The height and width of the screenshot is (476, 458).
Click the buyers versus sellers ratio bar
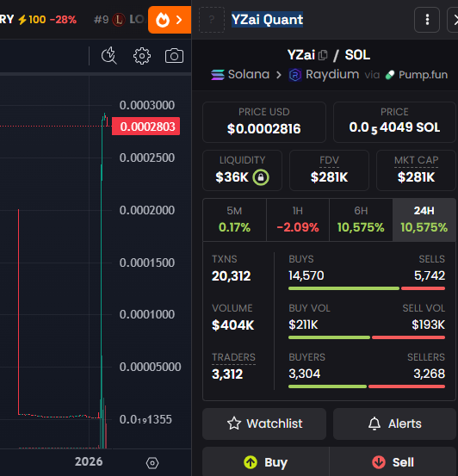click(x=367, y=386)
